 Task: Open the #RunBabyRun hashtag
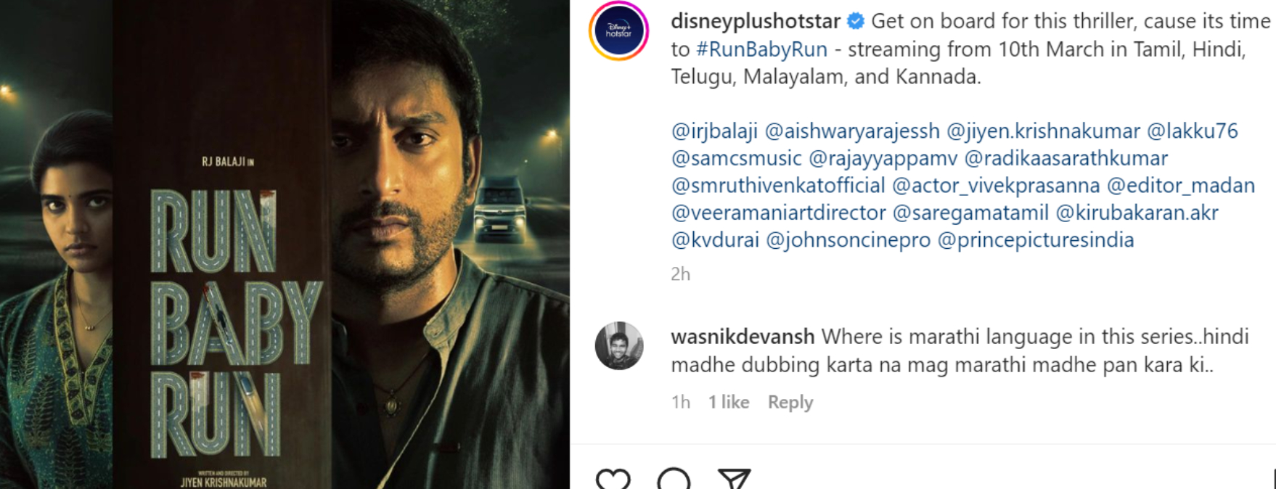(x=761, y=49)
